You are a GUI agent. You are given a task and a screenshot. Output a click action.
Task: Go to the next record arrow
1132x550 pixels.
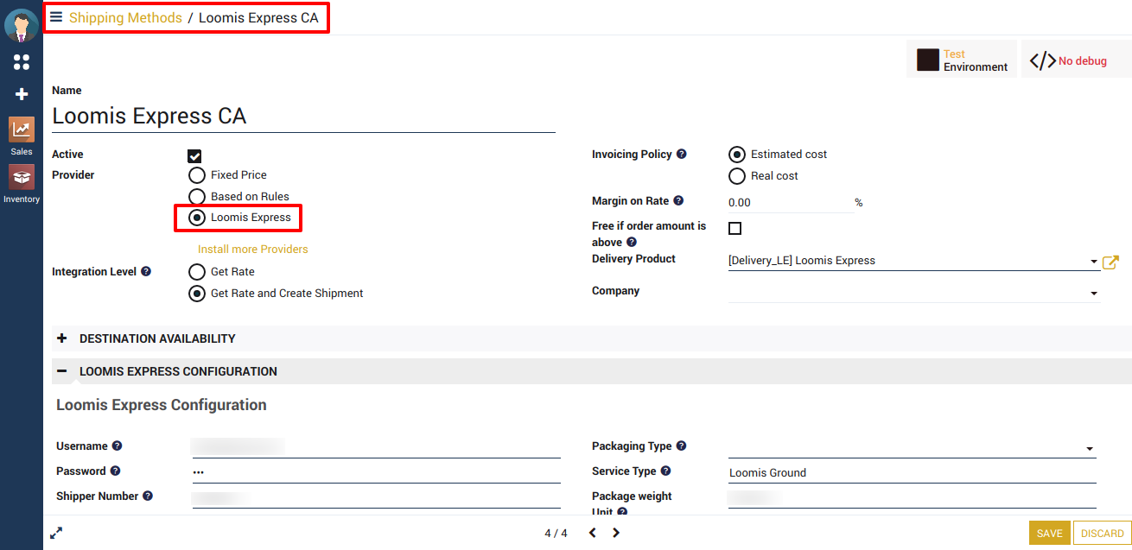[x=616, y=534]
